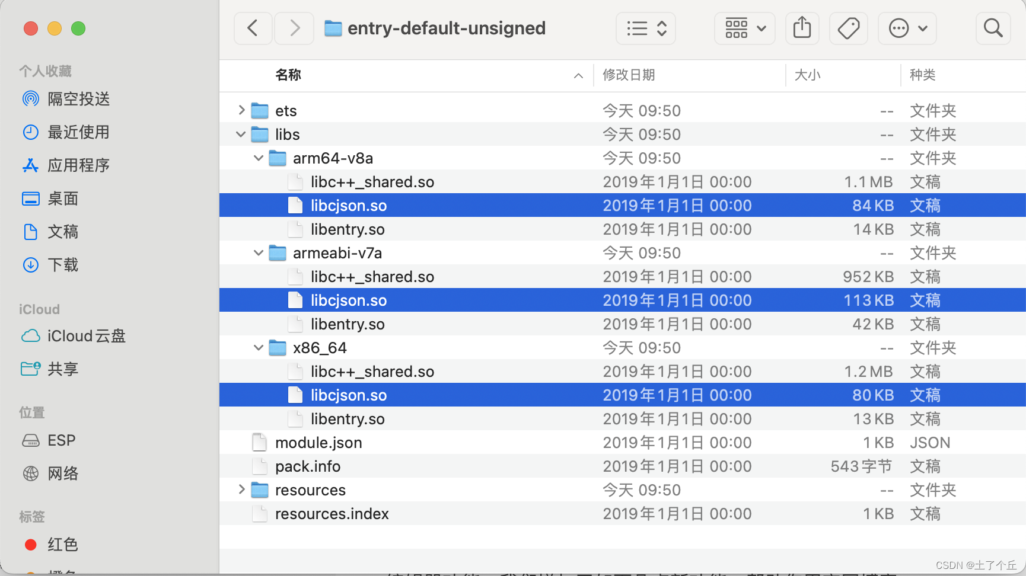Open 文稿 in sidebar

tap(50, 232)
